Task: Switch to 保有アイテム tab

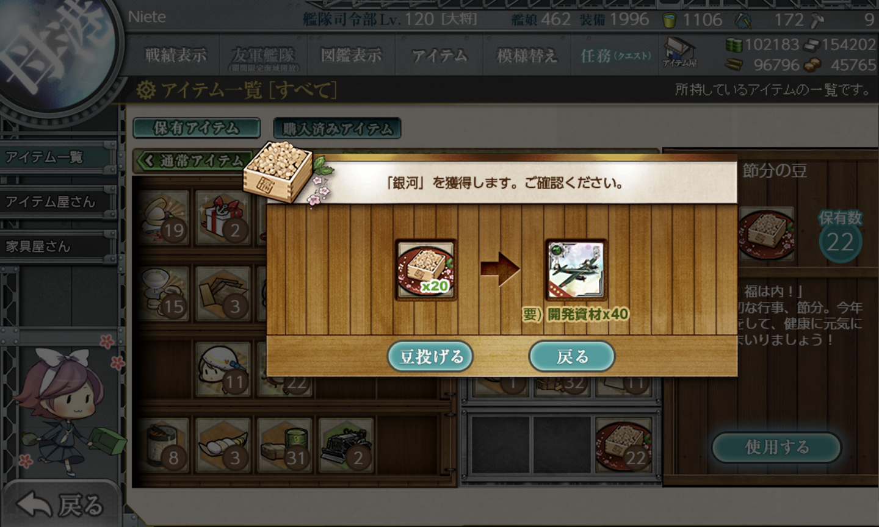Action: coord(197,128)
